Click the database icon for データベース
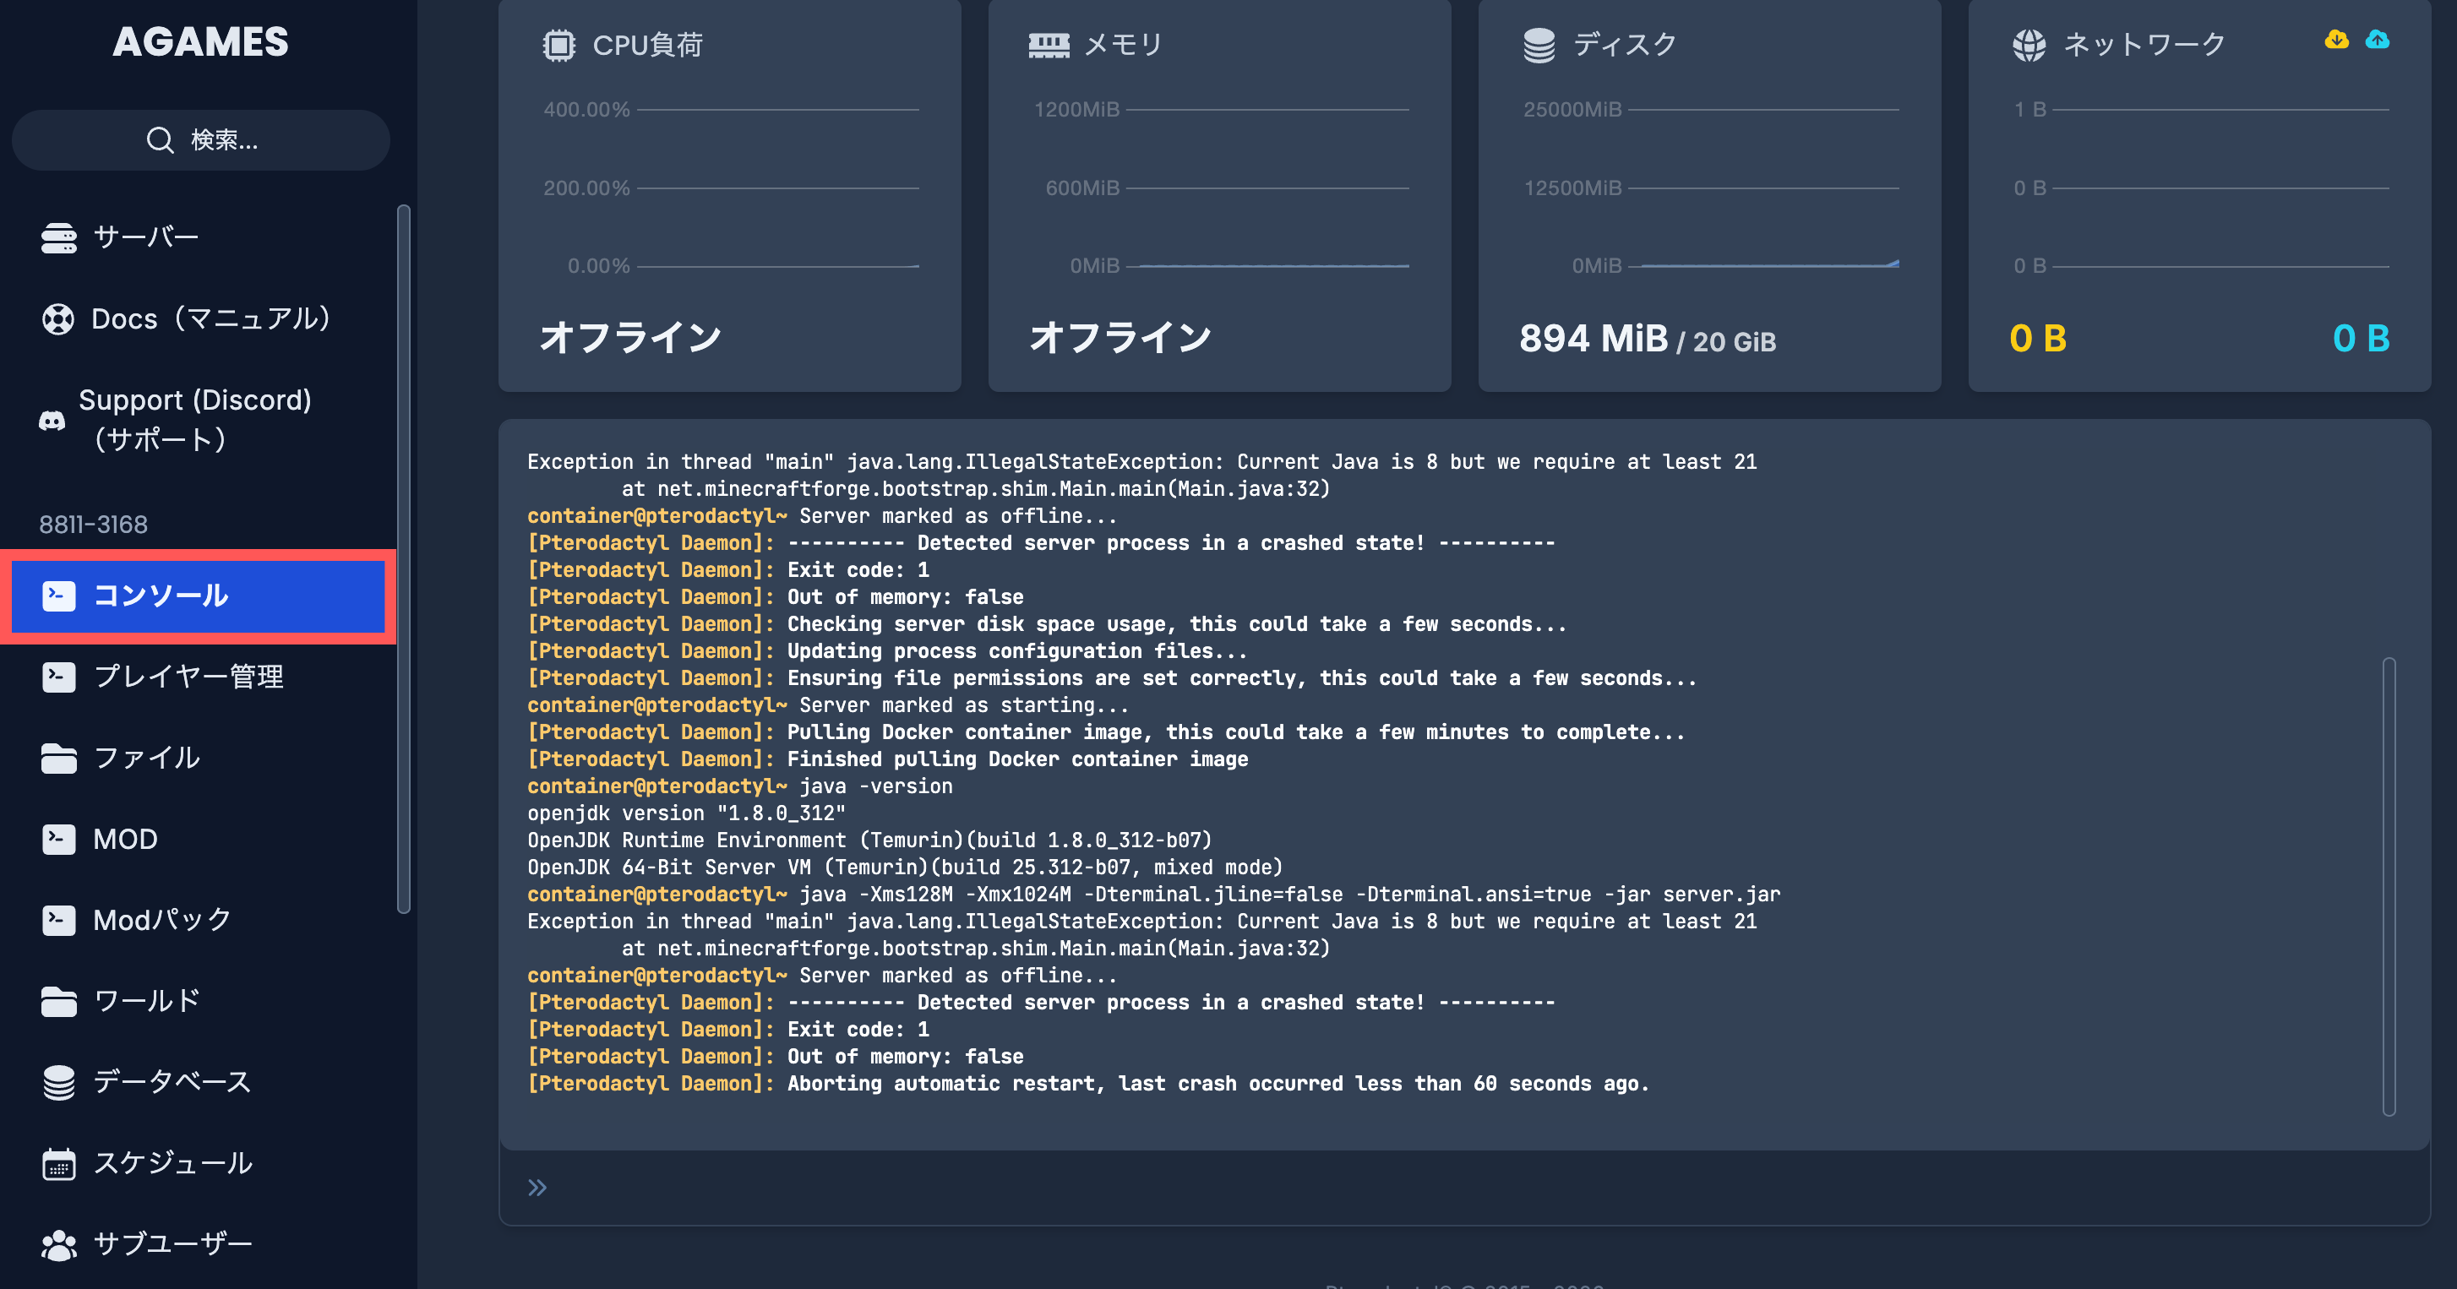The width and height of the screenshot is (2457, 1289). 58,1082
